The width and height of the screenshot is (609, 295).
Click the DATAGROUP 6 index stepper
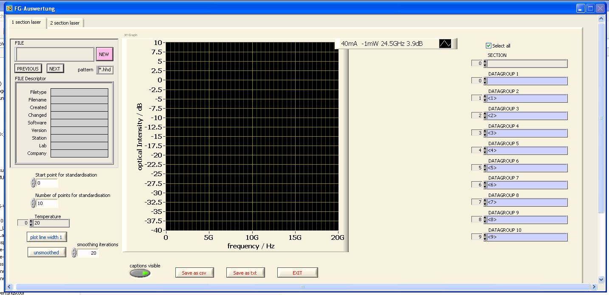[485, 168]
